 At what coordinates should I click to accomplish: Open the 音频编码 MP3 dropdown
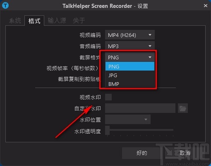coord(130,46)
